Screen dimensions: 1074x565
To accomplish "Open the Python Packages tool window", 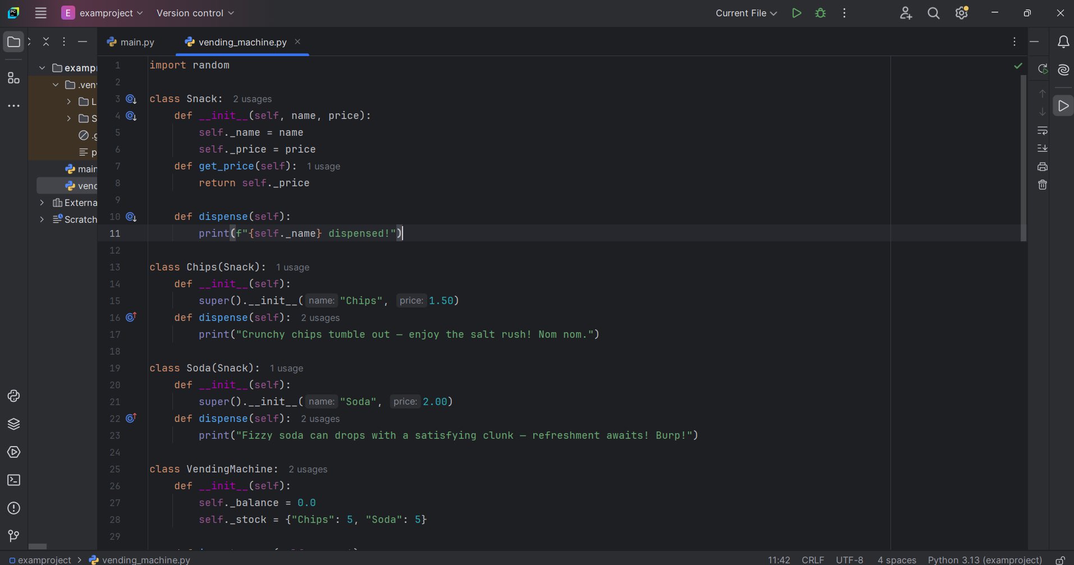I will (13, 424).
